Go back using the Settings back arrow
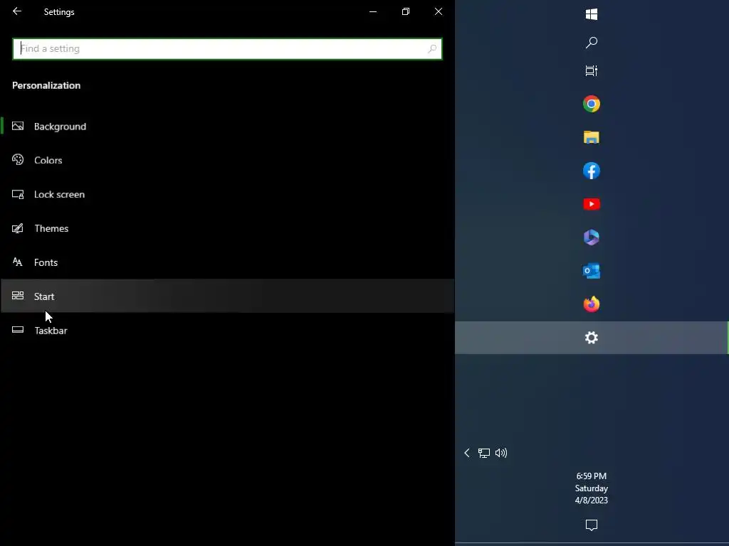Image resolution: width=729 pixels, height=546 pixels. [x=17, y=11]
